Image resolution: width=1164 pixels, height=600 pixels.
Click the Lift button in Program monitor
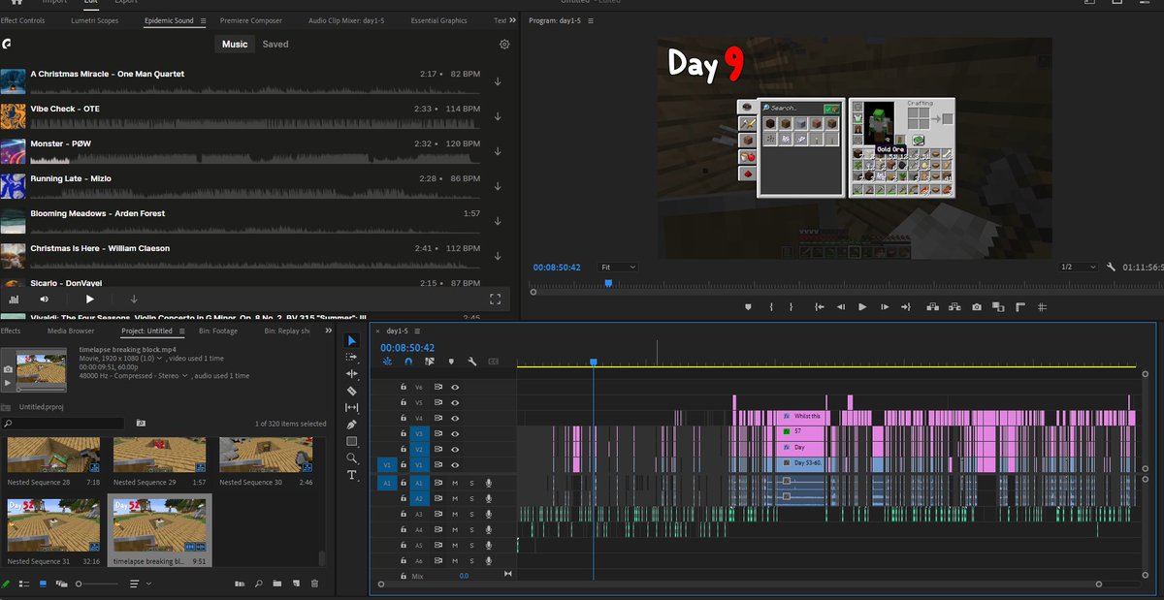tap(932, 307)
